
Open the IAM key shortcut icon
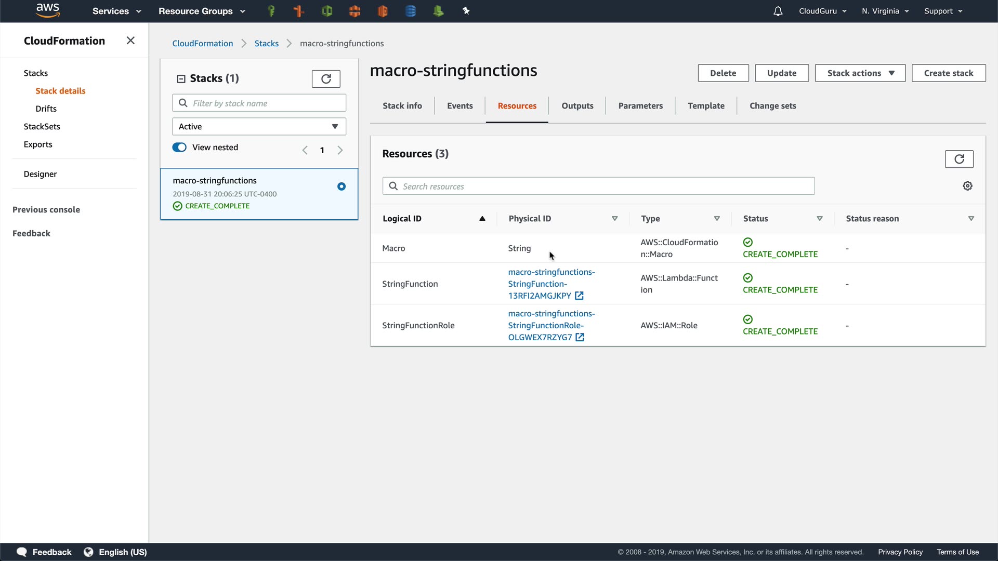pos(271,11)
